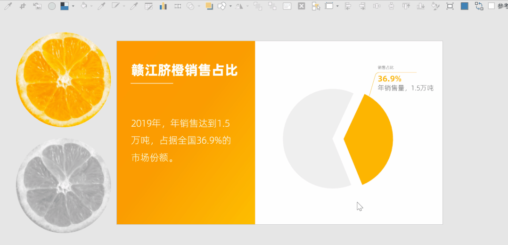Click the selection pane cursor icon

coord(316,6)
